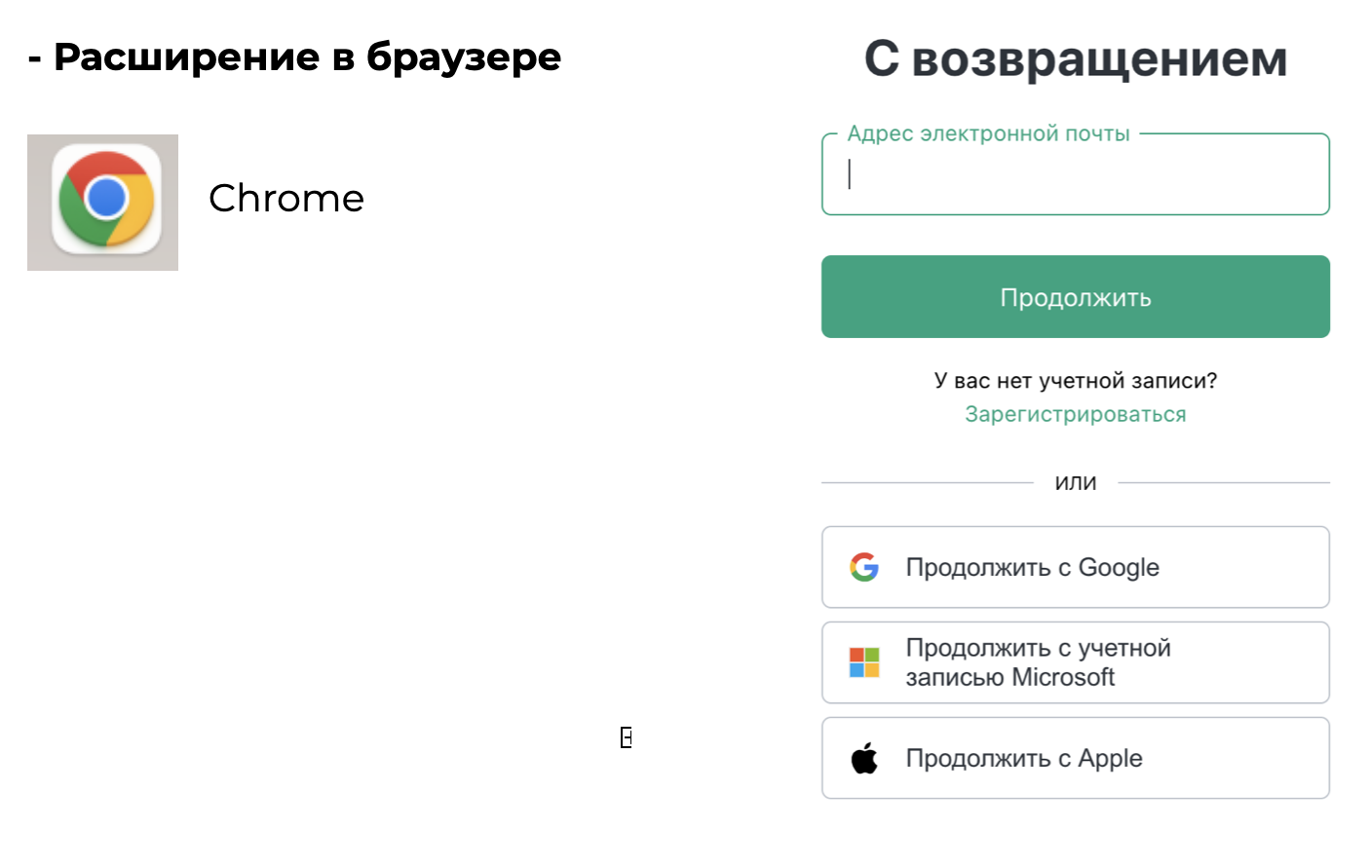The image size is (1370, 867).
Task: Click the divider line right of "или"
Action: (x=1224, y=482)
